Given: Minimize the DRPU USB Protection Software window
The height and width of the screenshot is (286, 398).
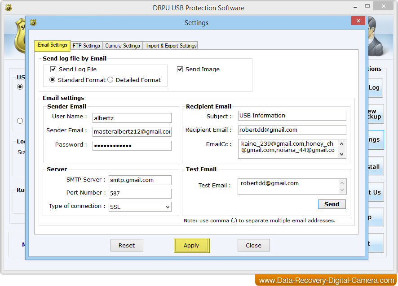Looking at the screenshot, I should [x=355, y=7].
